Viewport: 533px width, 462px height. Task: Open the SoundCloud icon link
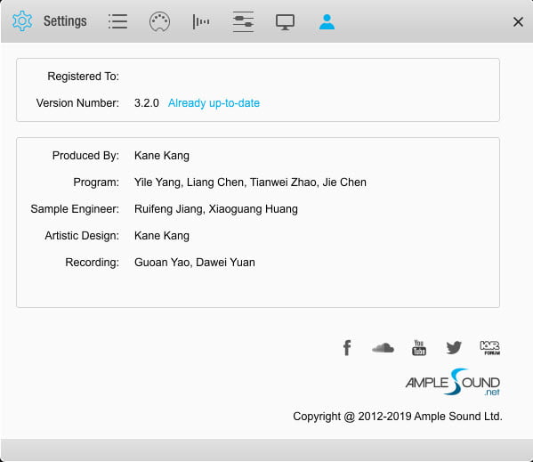click(383, 348)
